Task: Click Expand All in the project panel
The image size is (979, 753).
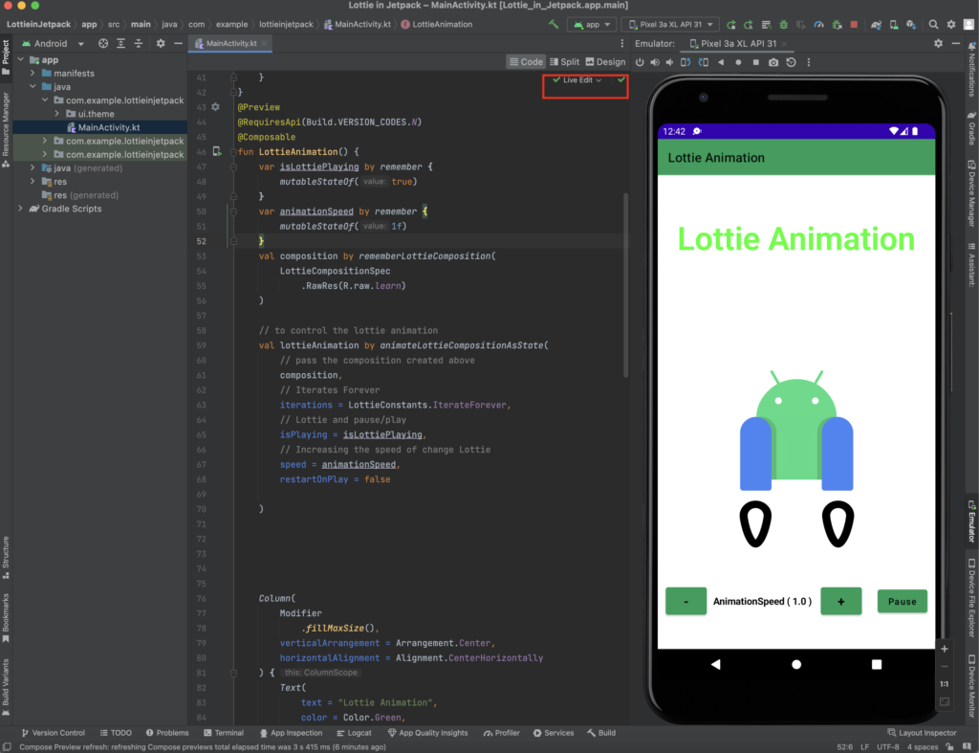Action: (120, 44)
